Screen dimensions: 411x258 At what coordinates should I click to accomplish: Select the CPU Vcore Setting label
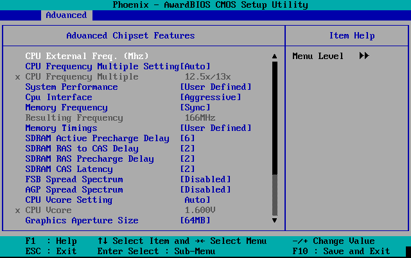(69, 200)
